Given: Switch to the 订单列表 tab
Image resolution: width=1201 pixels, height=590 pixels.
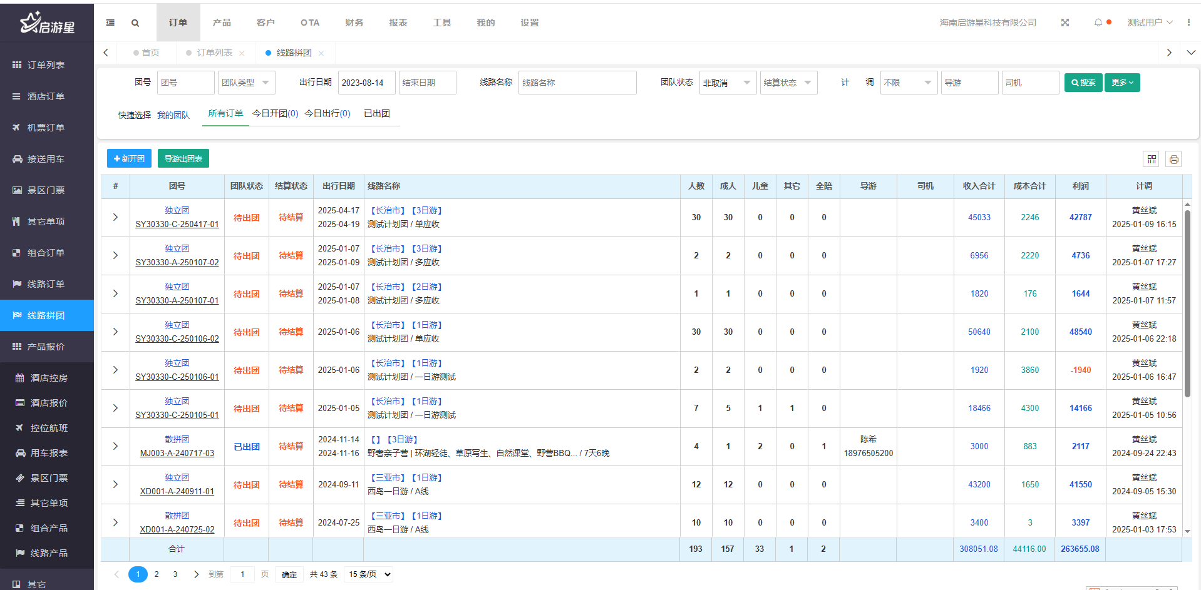Looking at the screenshot, I should pyautogui.click(x=214, y=53).
